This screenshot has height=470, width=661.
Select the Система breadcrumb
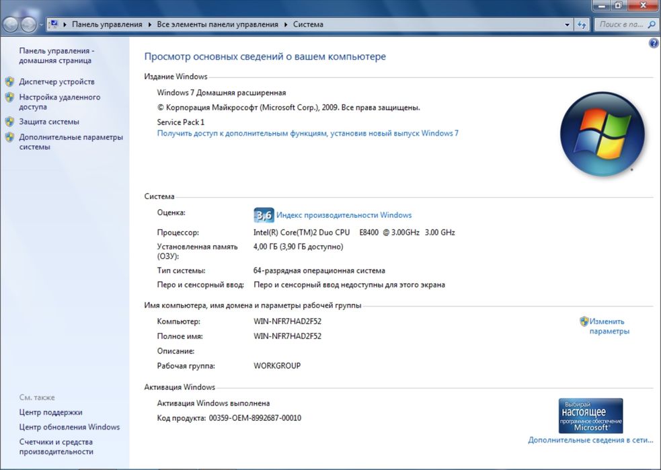308,24
